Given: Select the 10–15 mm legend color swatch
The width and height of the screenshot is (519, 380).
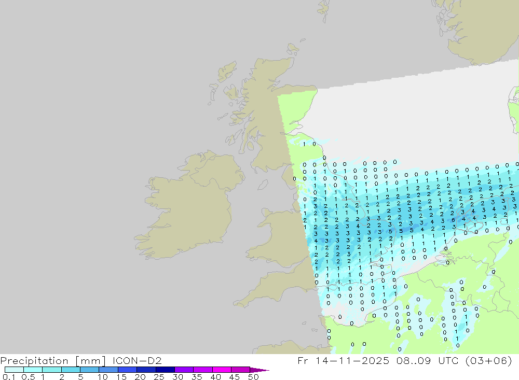Looking at the screenshot, I should pos(108,370).
